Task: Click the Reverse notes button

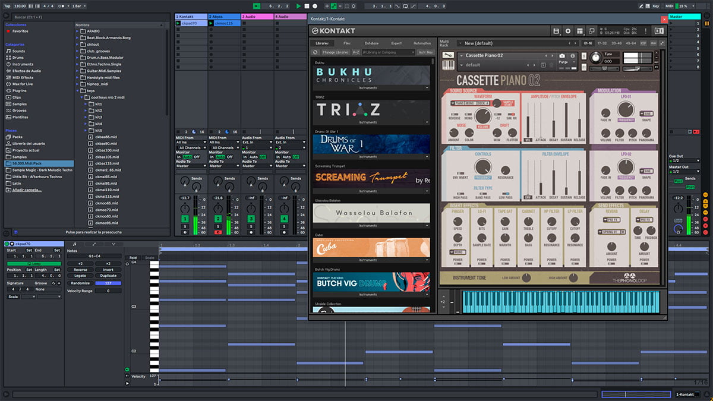Action: click(80, 270)
